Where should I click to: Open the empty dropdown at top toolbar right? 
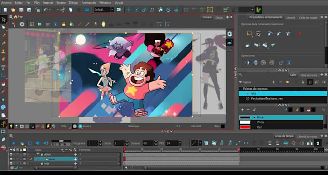(246, 10)
